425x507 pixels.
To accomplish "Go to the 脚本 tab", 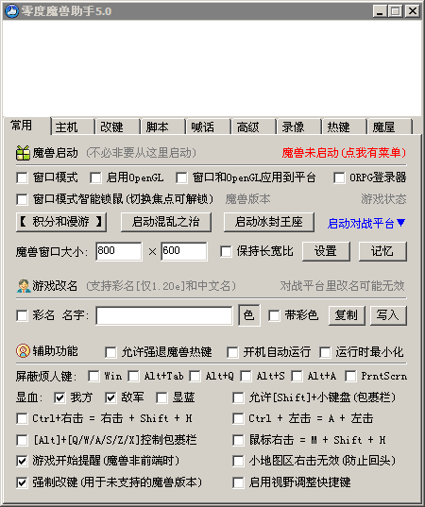I will click(163, 127).
